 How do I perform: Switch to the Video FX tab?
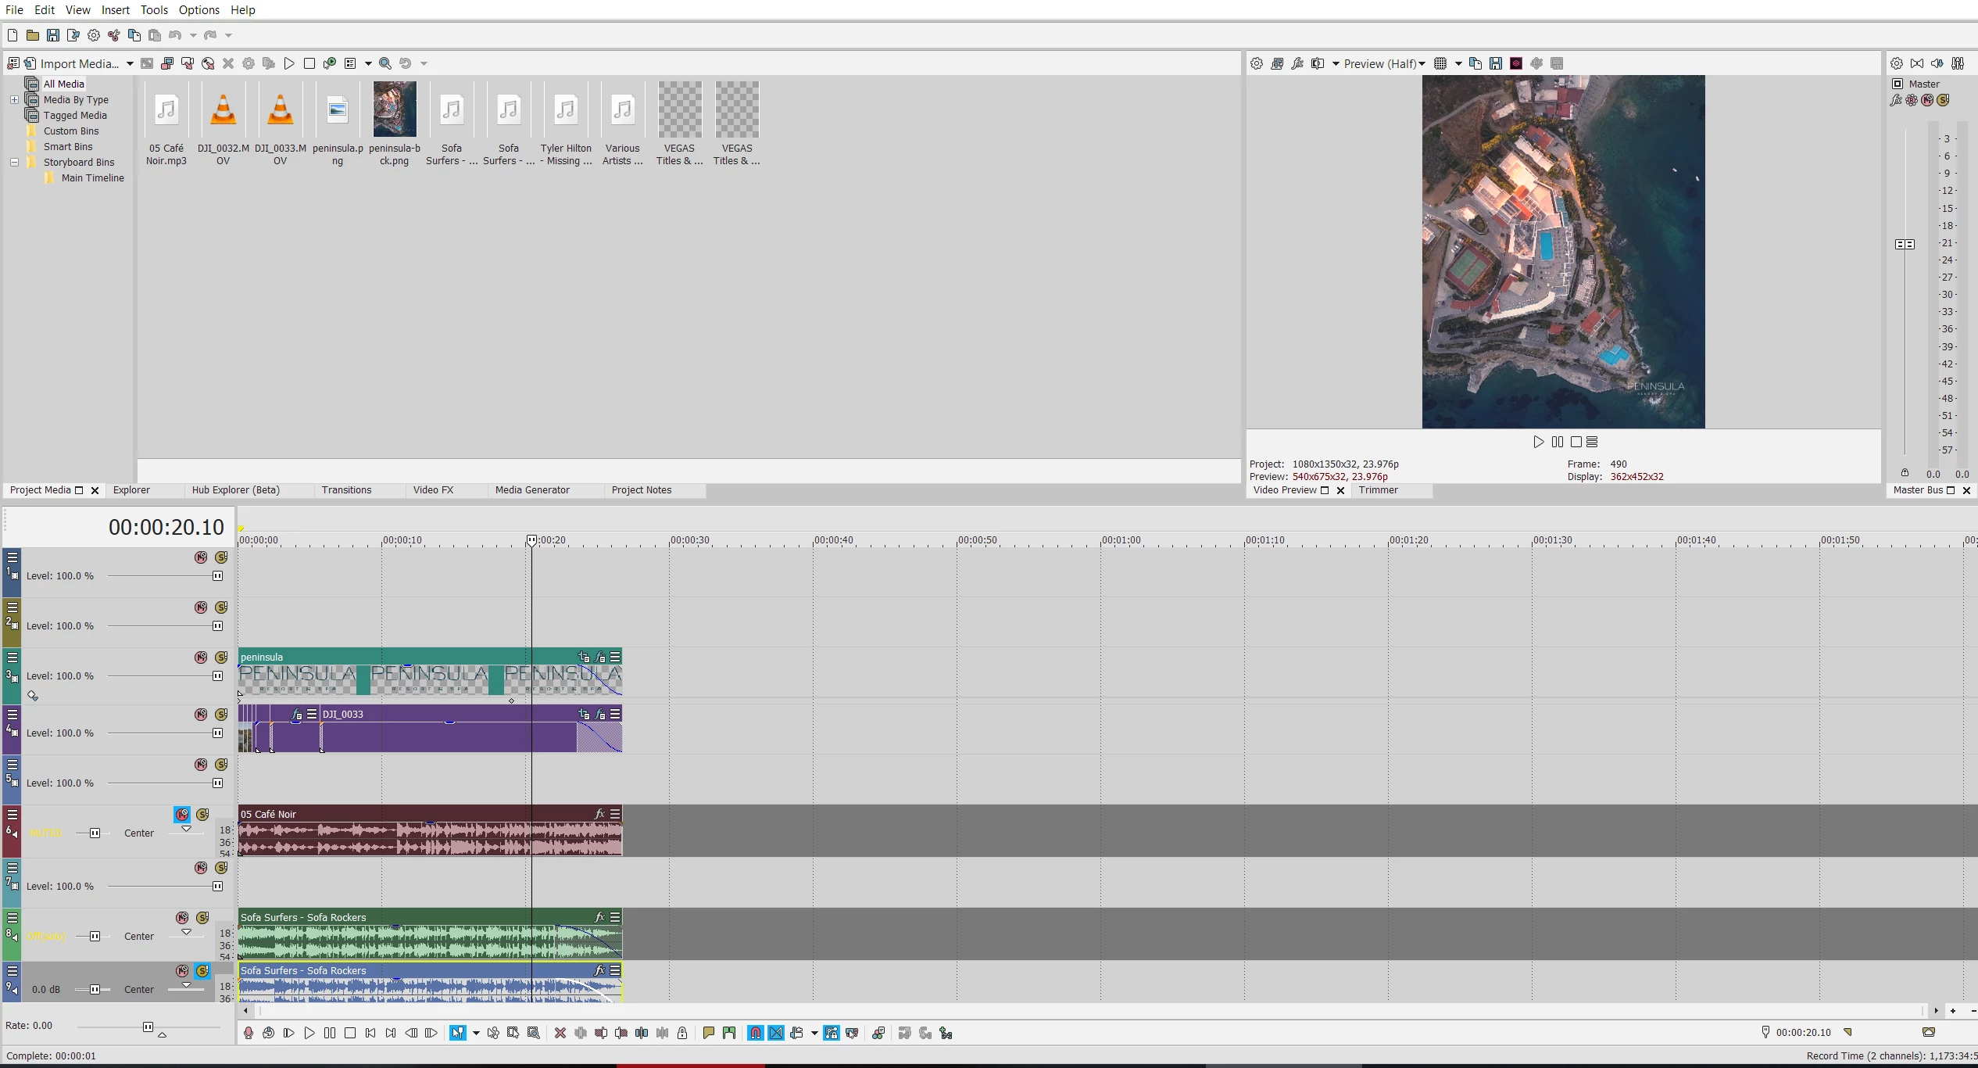point(433,489)
